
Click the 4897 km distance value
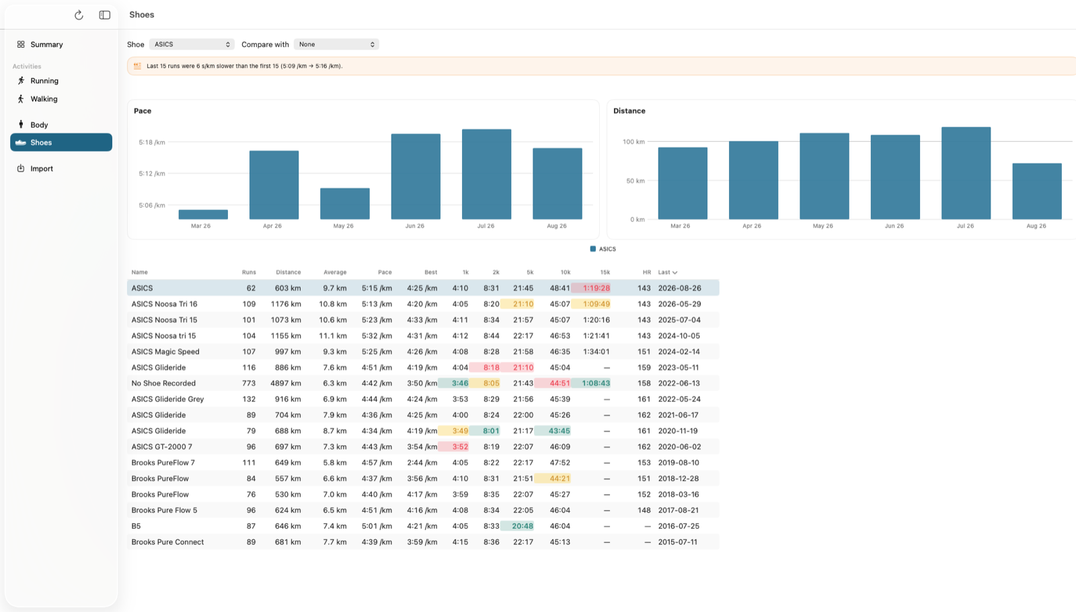coord(286,383)
